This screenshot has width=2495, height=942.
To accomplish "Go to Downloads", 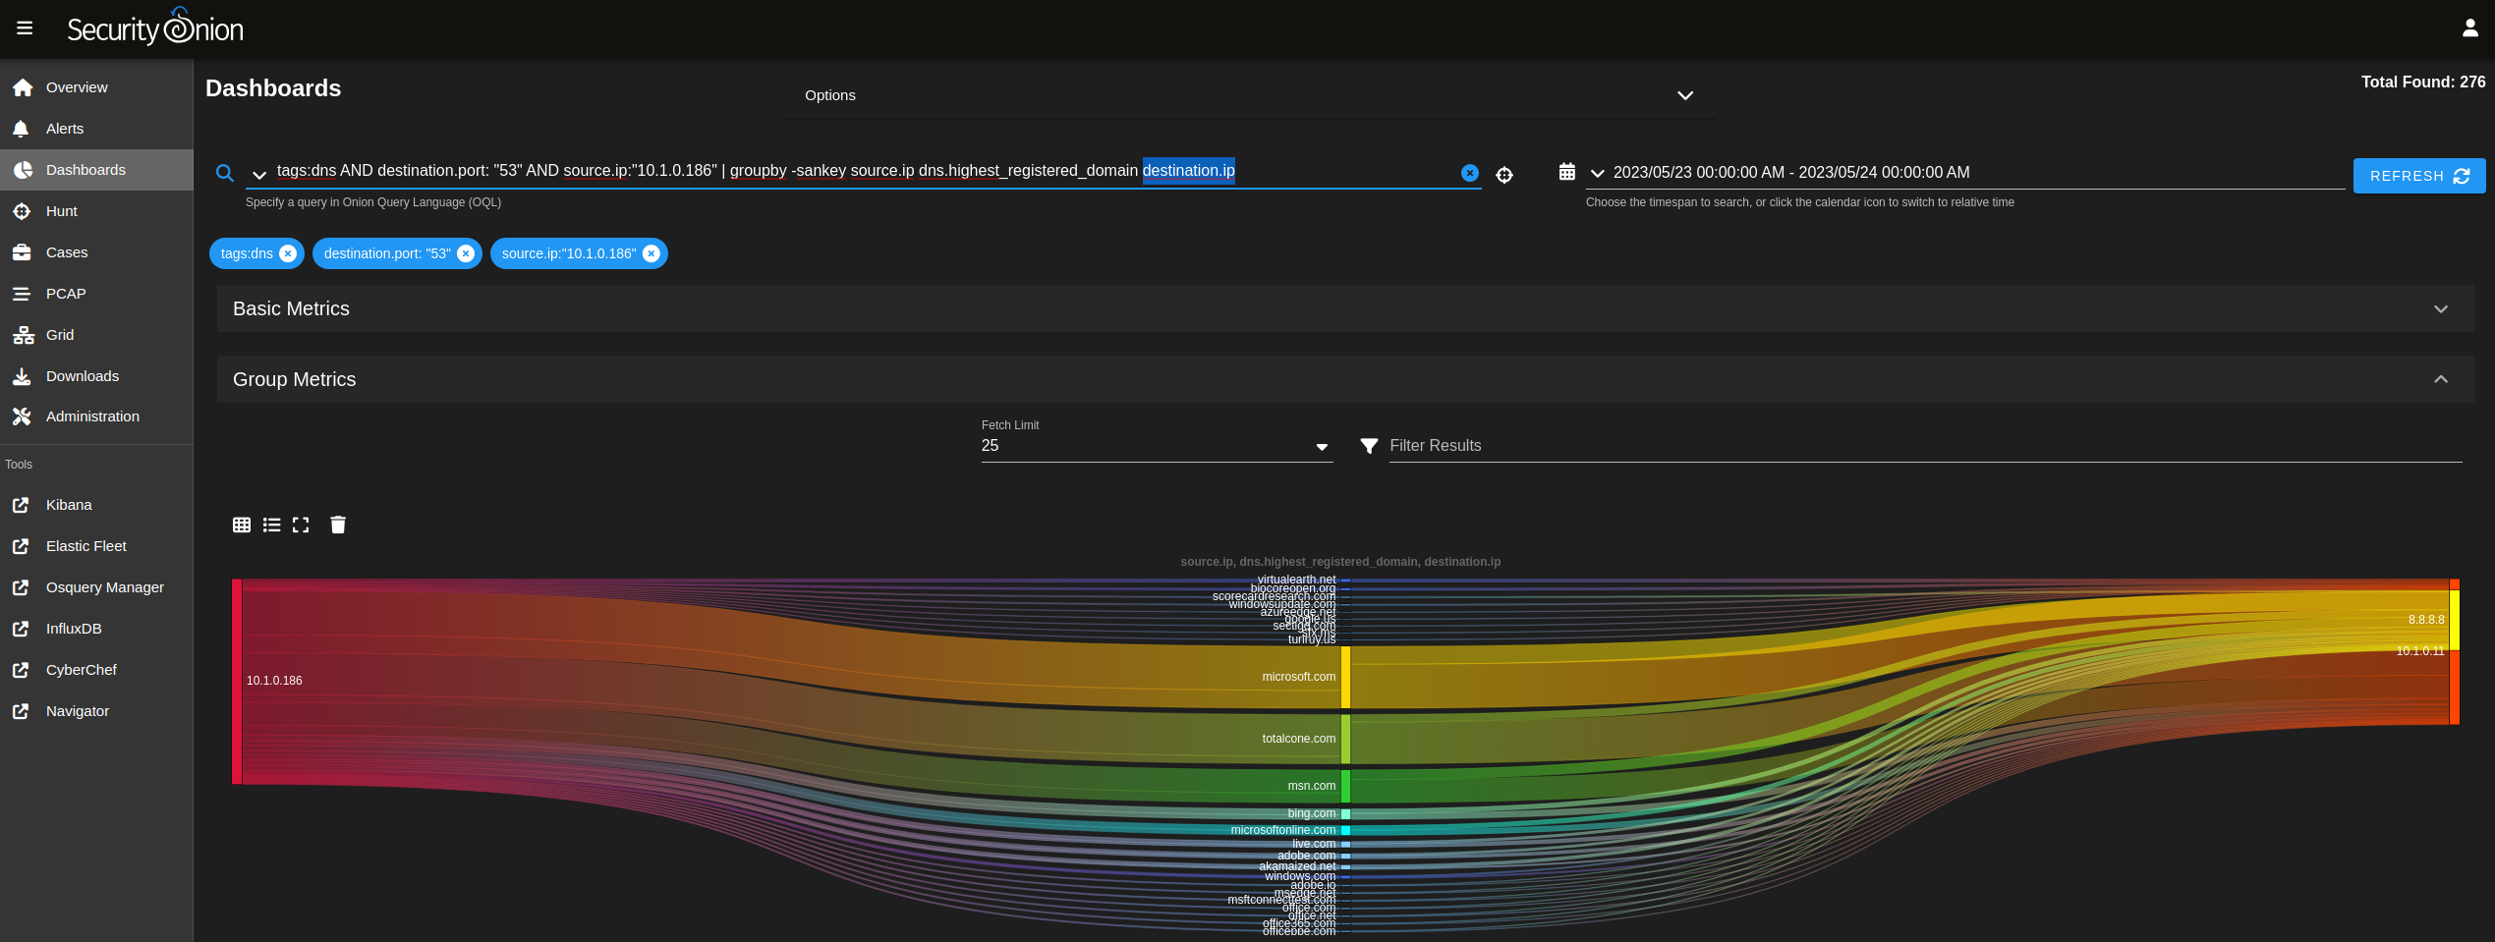I will (x=96, y=376).
